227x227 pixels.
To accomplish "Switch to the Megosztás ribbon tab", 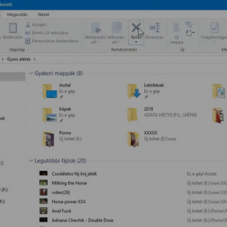I will point(17,15).
